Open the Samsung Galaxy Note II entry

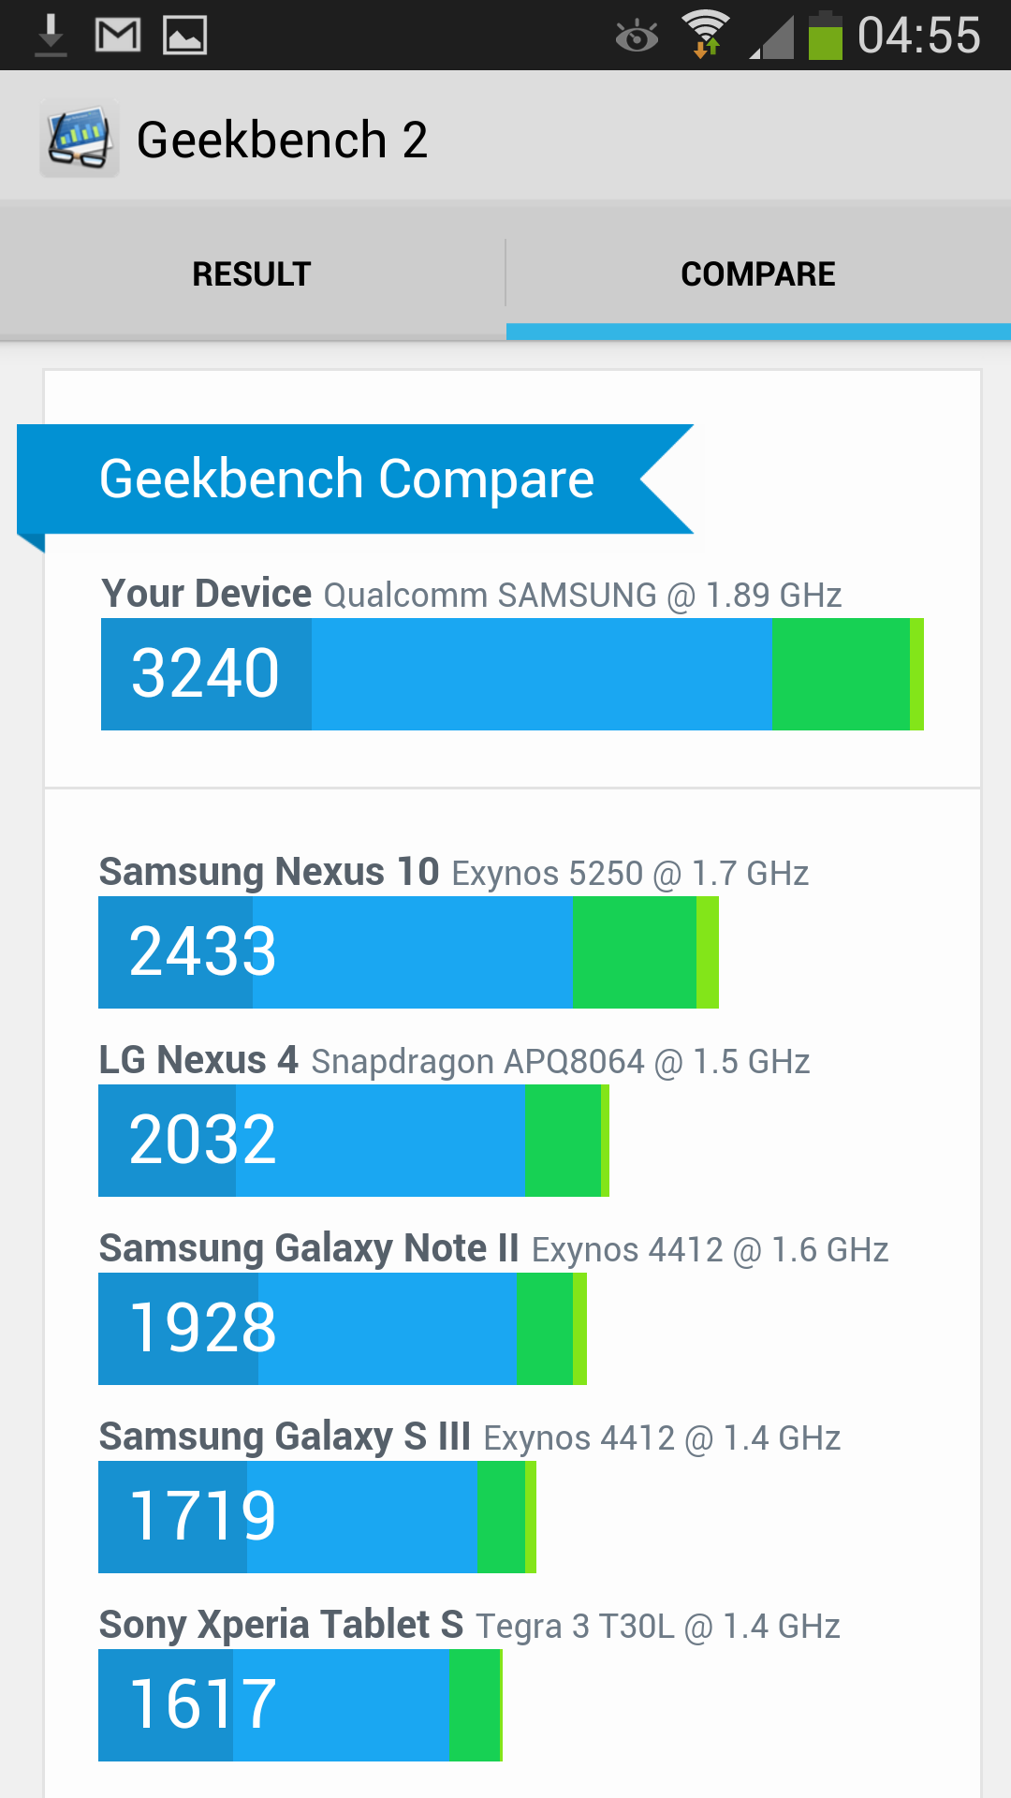coord(343,1329)
